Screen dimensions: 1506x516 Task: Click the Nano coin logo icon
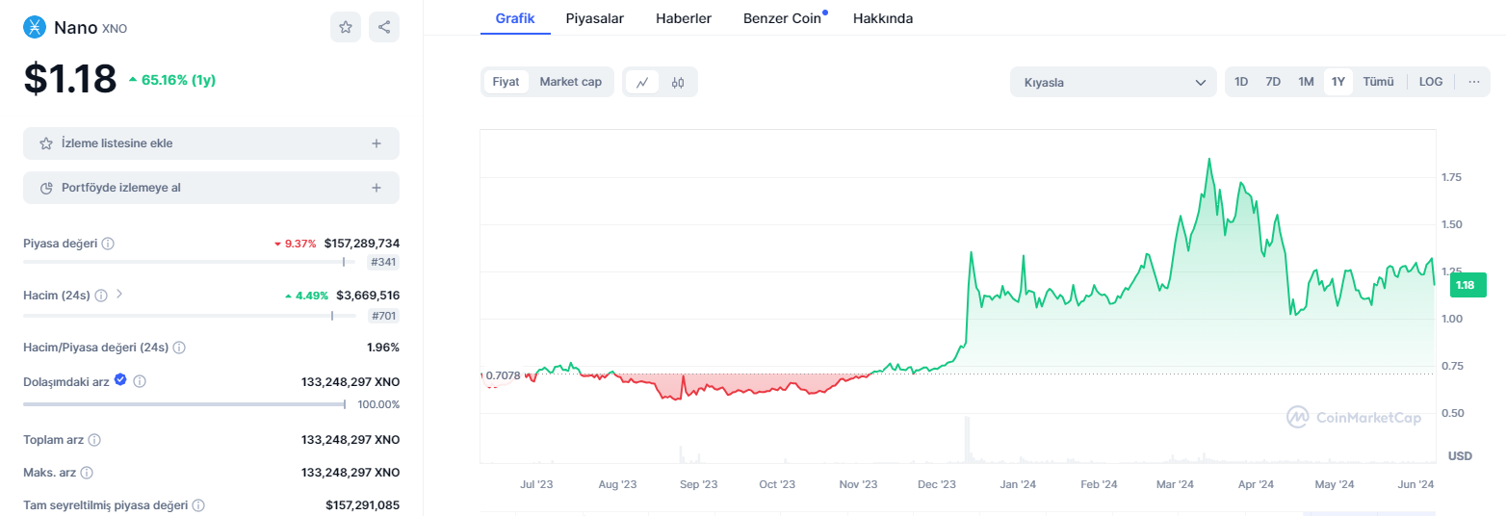pyautogui.click(x=36, y=27)
